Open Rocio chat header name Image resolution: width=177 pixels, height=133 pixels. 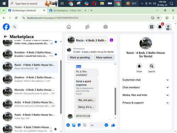pyautogui.click(x=87, y=40)
